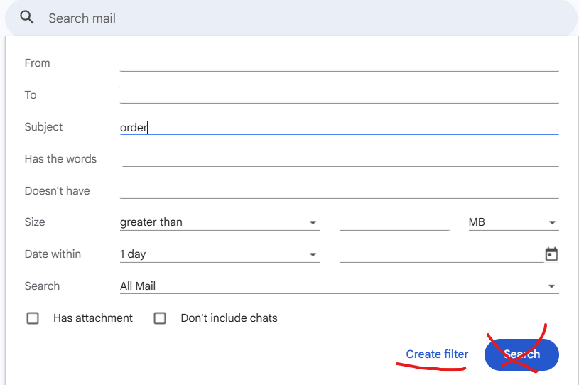Click the 'Don't include chats' label text
The width and height of the screenshot is (579, 385).
pyautogui.click(x=229, y=318)
